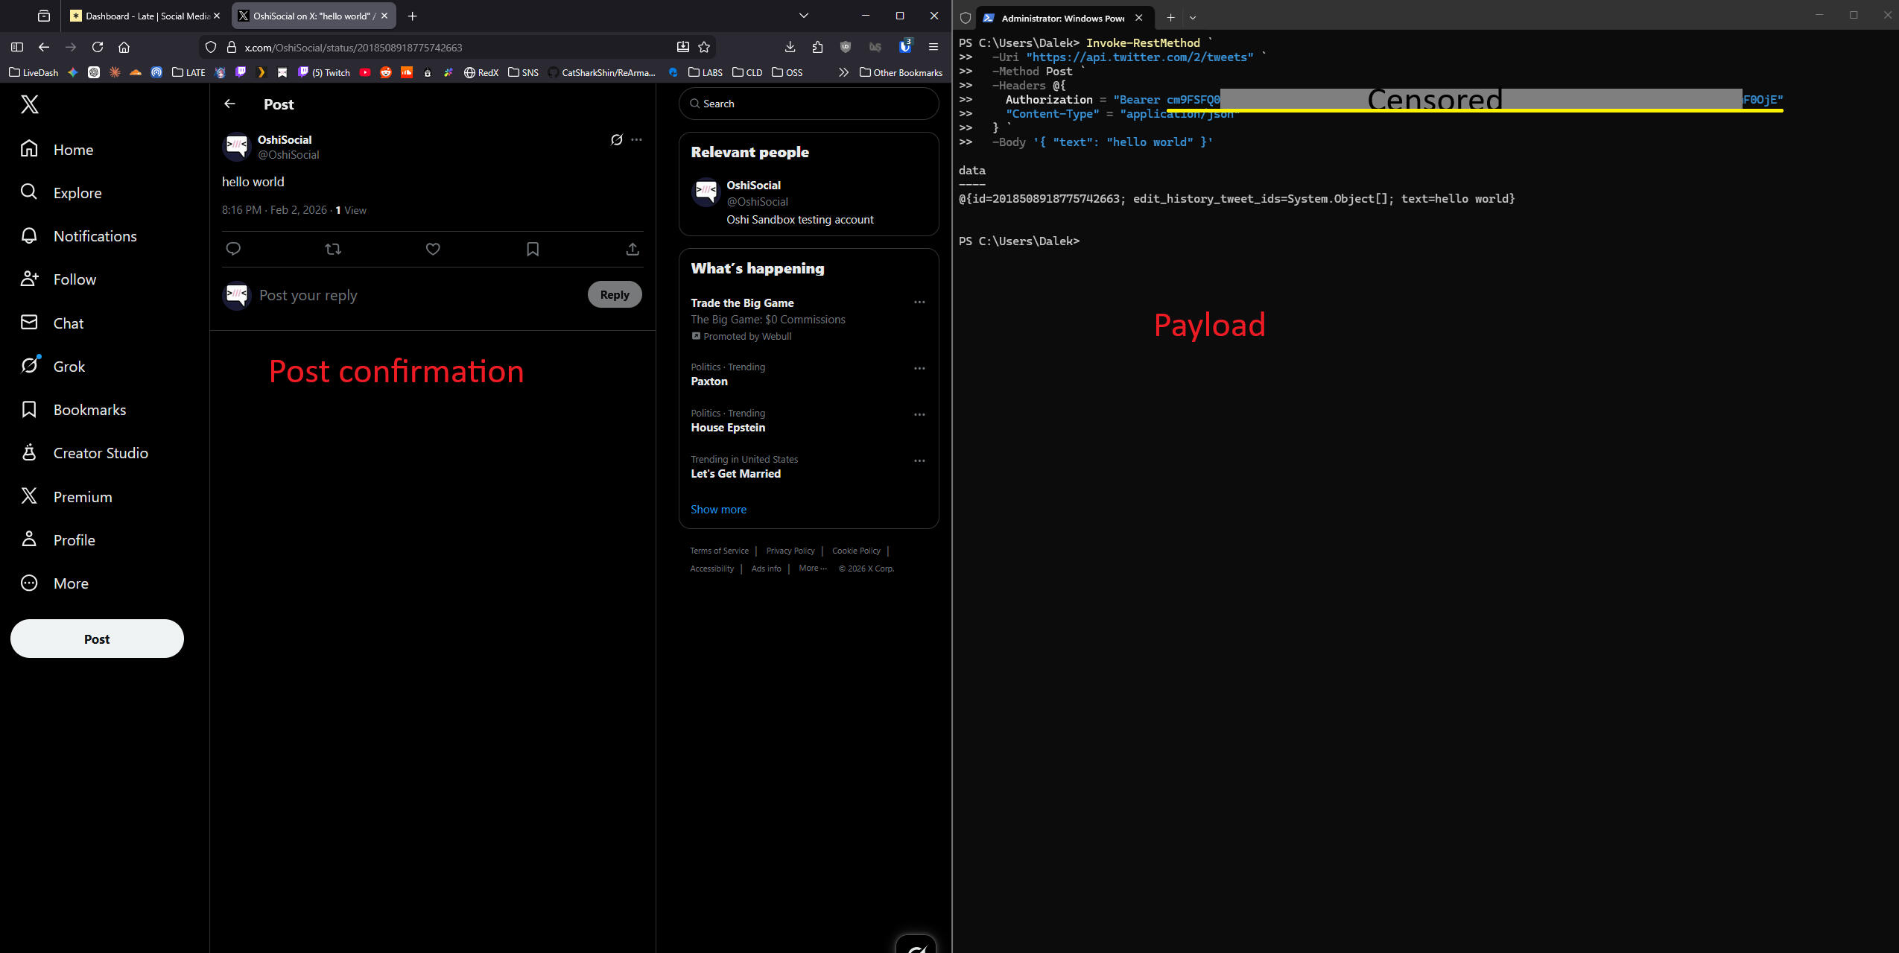
Task: Expand the terminal new-tab dropdown arrow
Action: [1193, 18]
